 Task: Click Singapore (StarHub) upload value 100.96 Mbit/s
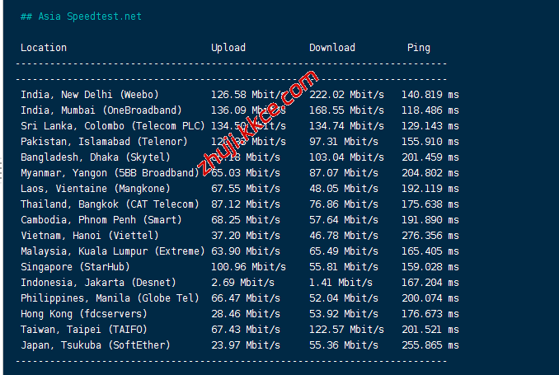(248, 267)
